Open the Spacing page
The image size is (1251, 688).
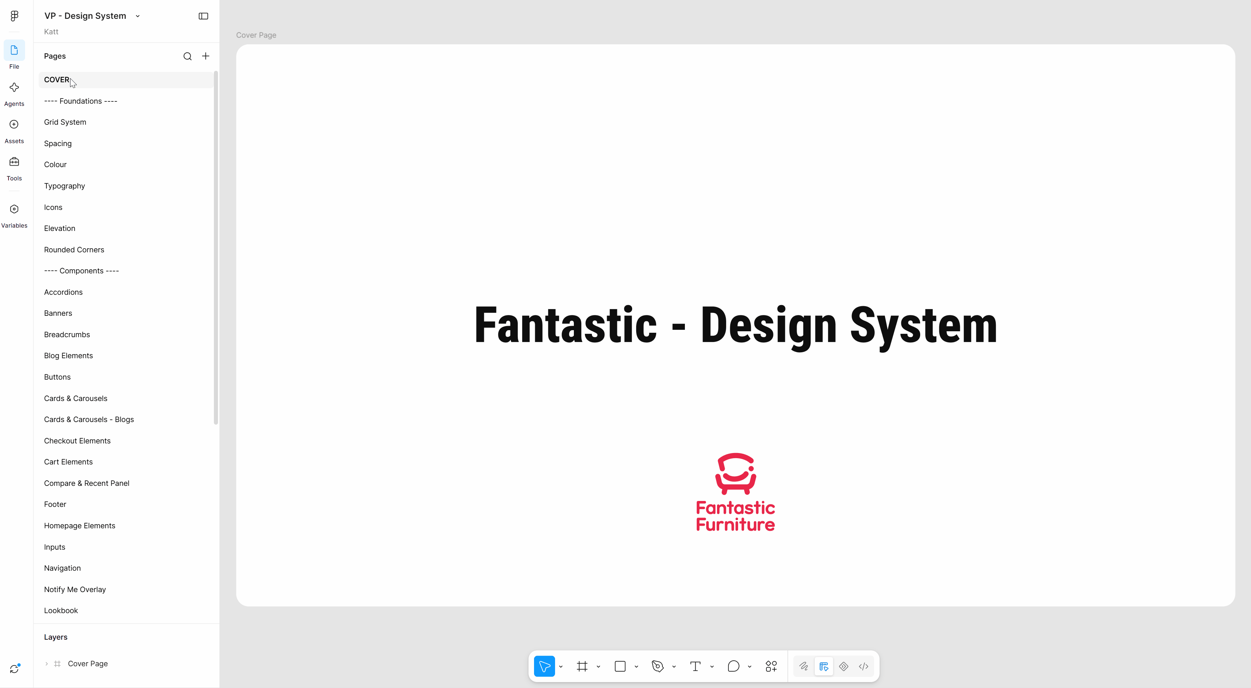pos(126,144)
